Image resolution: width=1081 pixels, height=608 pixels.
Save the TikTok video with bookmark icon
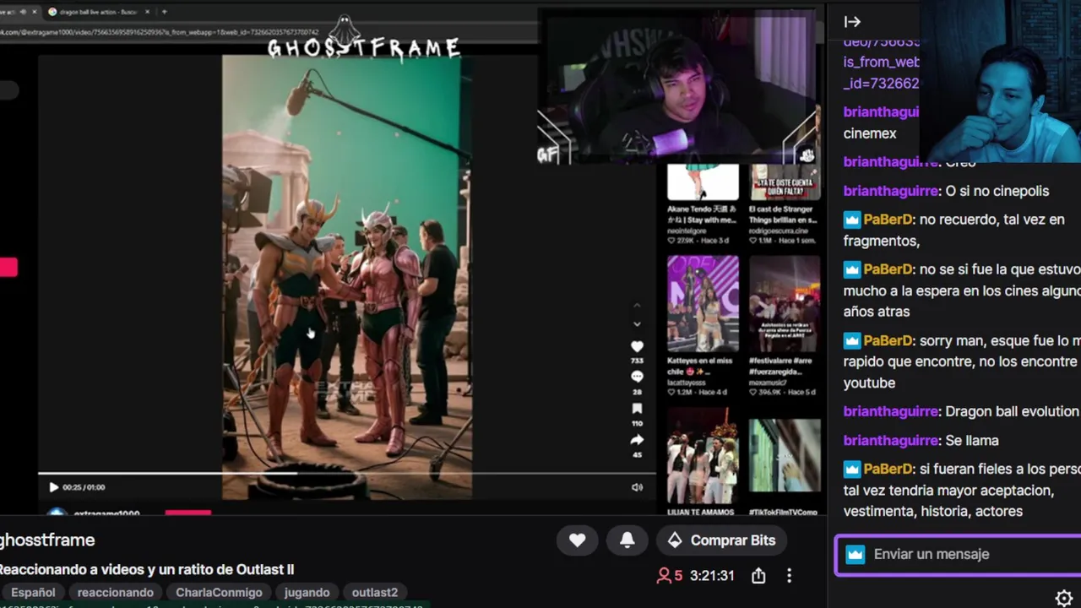(637, 409)
